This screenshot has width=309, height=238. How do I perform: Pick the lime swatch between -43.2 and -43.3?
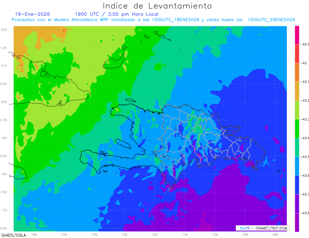(x=297, y=110)
